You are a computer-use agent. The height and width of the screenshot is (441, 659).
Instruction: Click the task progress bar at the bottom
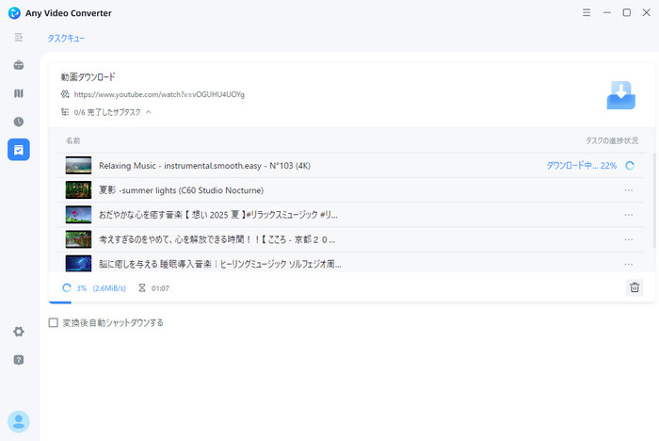click(352, 302)
